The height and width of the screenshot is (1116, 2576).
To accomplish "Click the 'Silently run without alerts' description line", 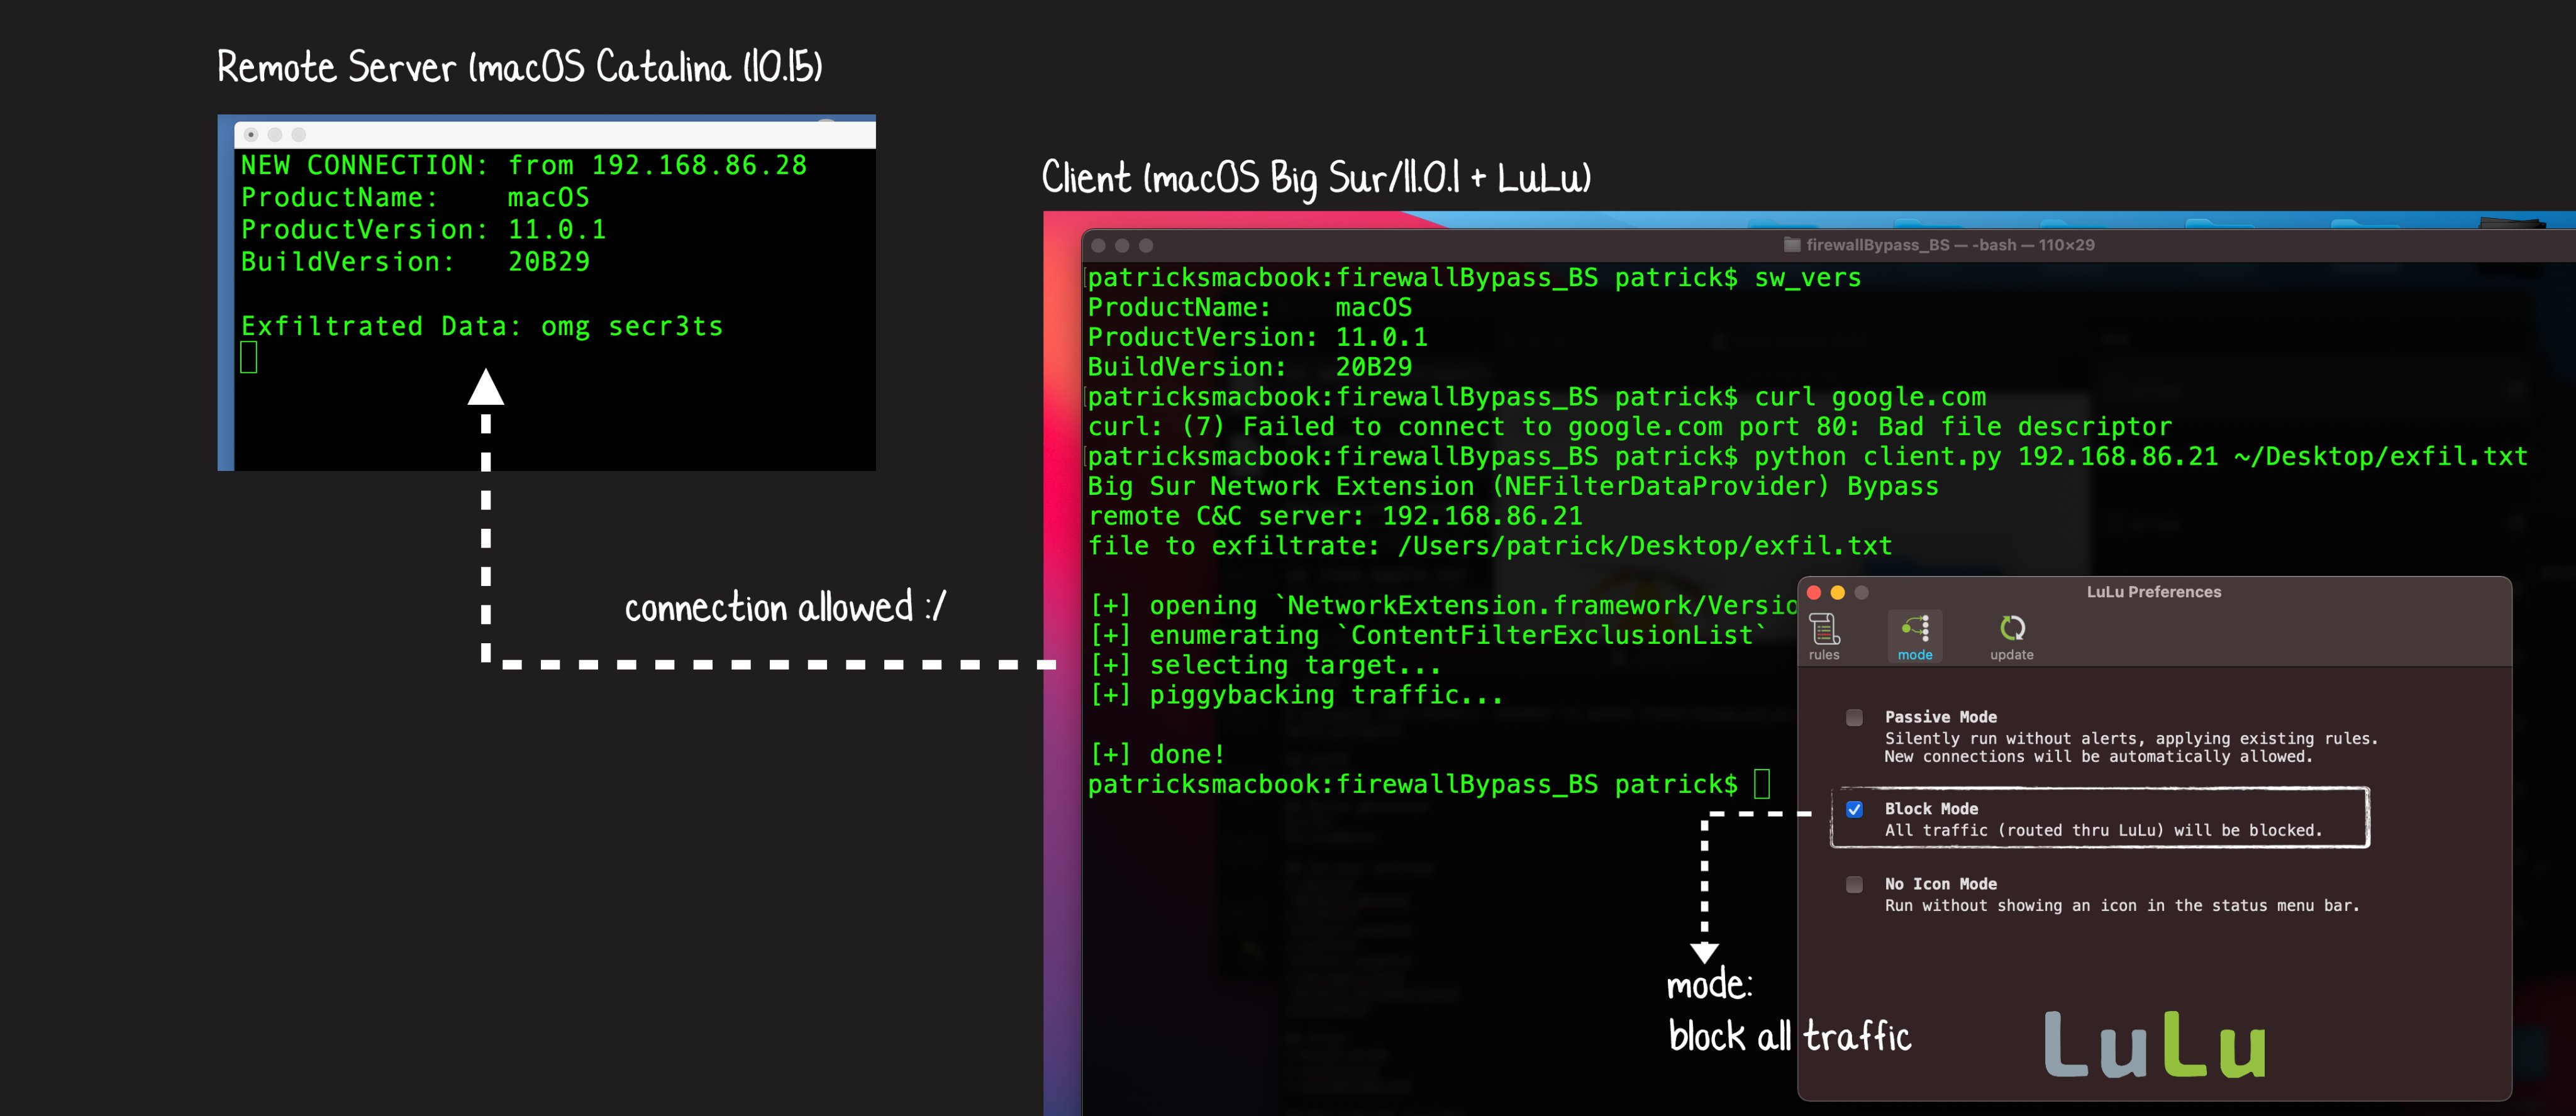I will tap(2131, 739).
